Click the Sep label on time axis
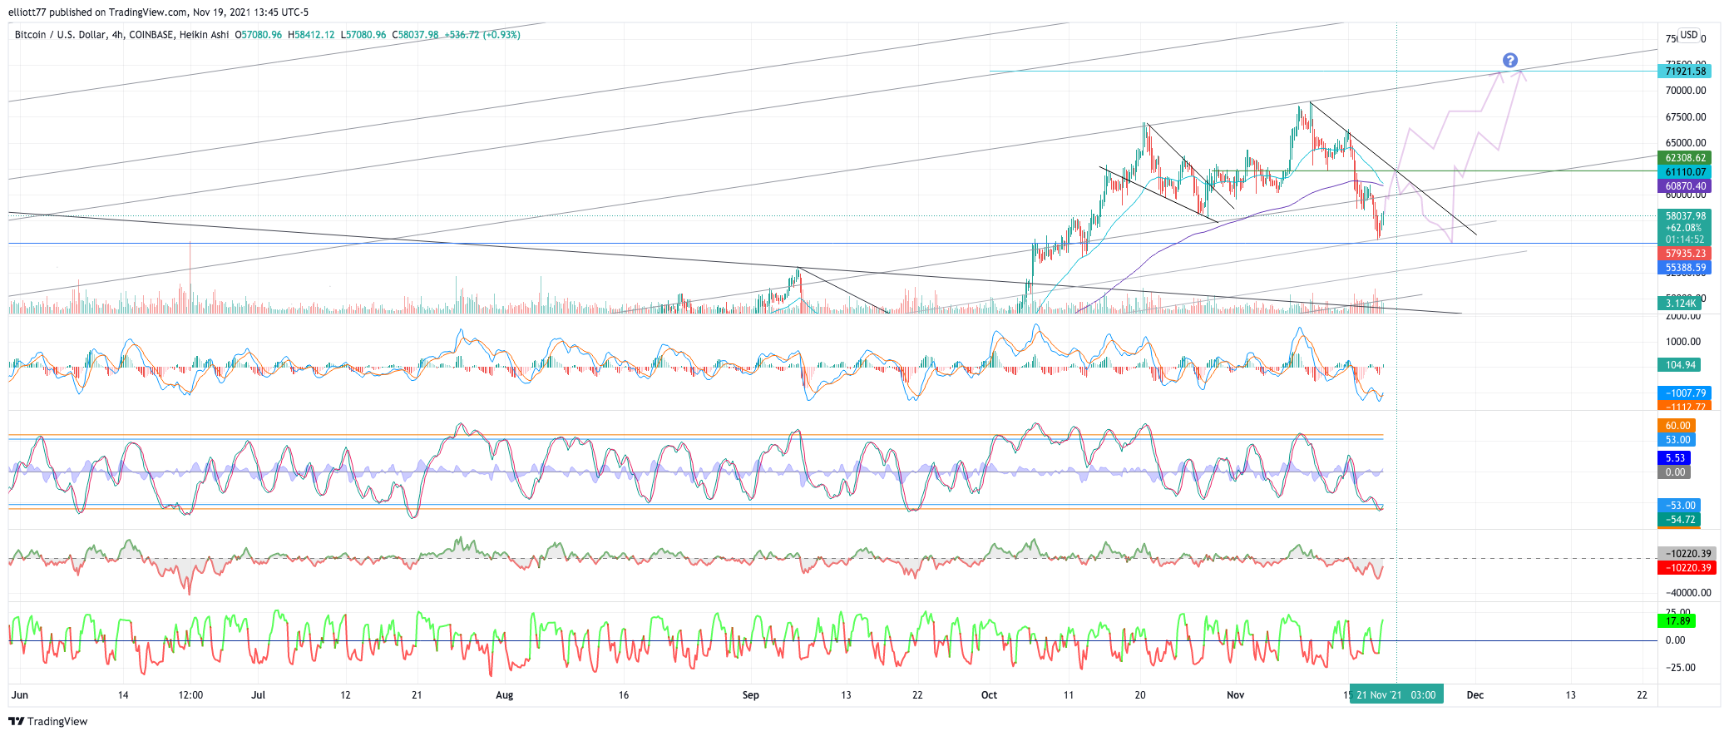This screenshot has height=736, width=1729. point(751,695)
